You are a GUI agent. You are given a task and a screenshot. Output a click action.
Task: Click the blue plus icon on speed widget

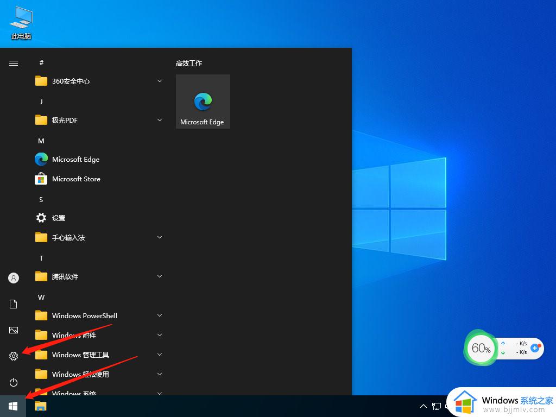point(535,348)
